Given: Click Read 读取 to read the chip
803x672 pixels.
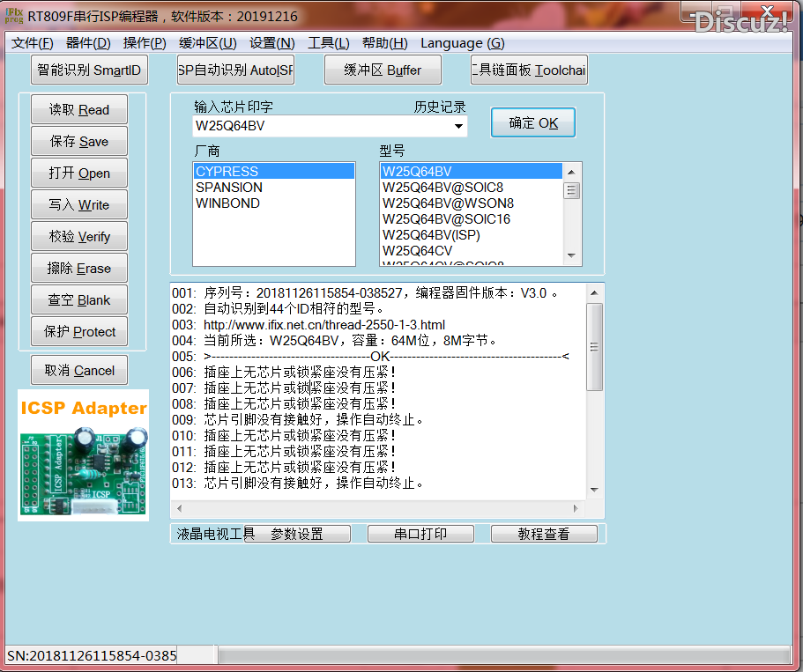Looking at the screenshot, I should click(x=78, y=109).
